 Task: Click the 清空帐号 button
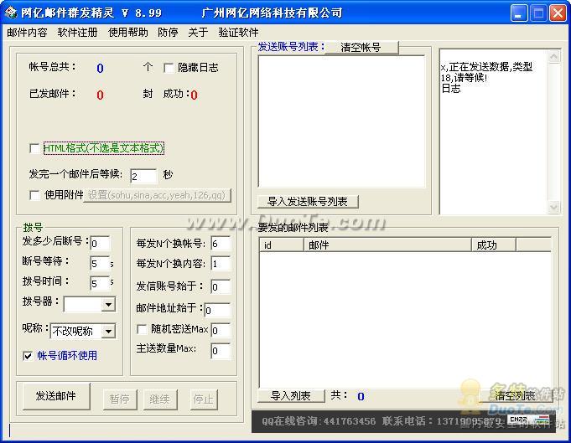coord(361,48)
